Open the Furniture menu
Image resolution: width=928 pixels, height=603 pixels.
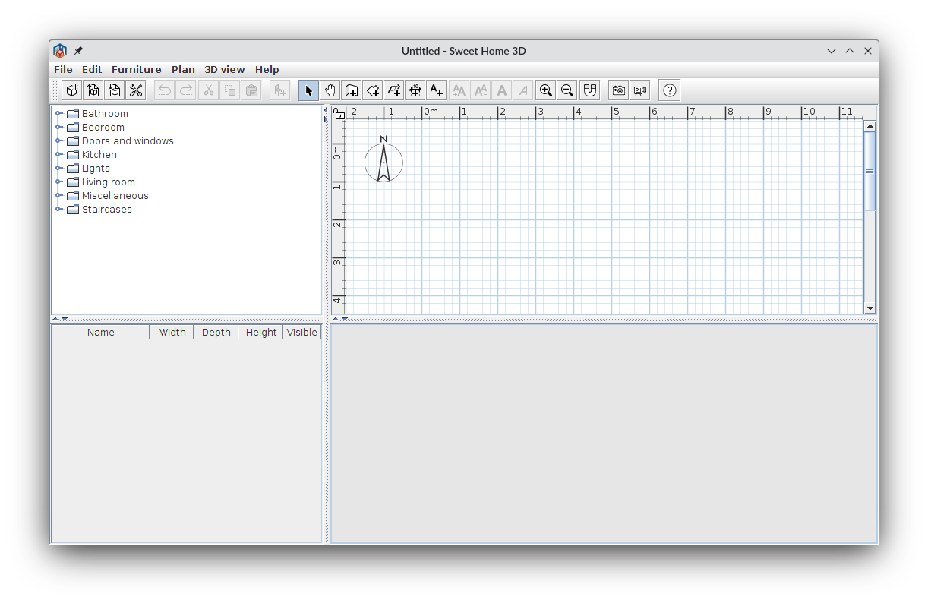tap(136, 69)
